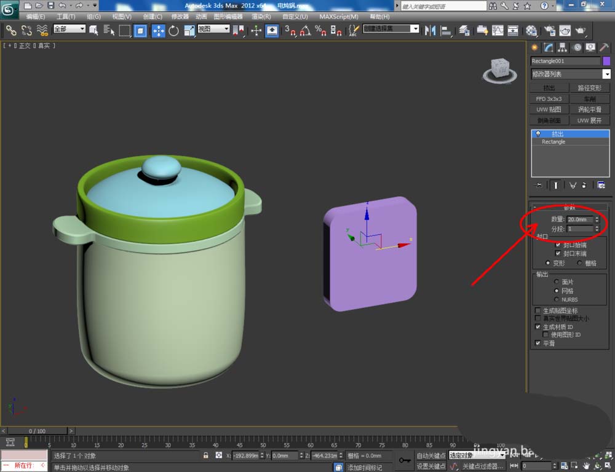Click the Mirror tool icon
The image size is (615, 472).
tap(430, 30)
